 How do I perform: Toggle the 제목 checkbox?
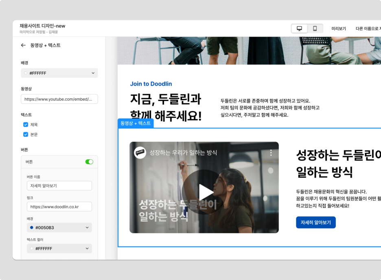(x=26, y=125)
